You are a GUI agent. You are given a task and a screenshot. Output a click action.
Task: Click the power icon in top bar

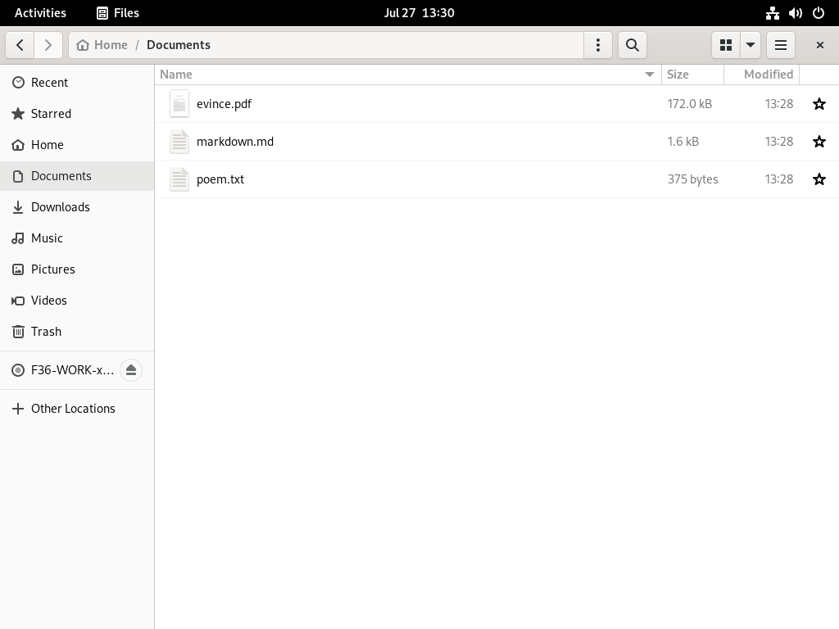819,13
